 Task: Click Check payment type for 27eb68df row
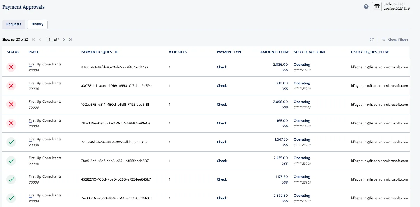point(222,142)
